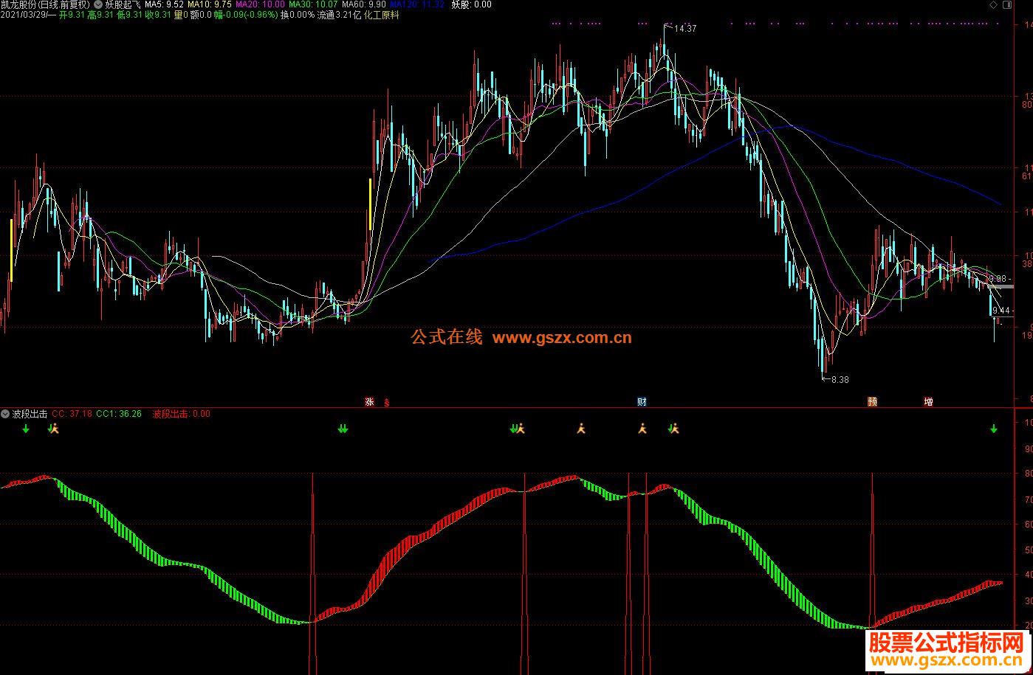1033x675 pixels.
Task: Click the tall yellow bar before the breakout
Action: (370, 204)
